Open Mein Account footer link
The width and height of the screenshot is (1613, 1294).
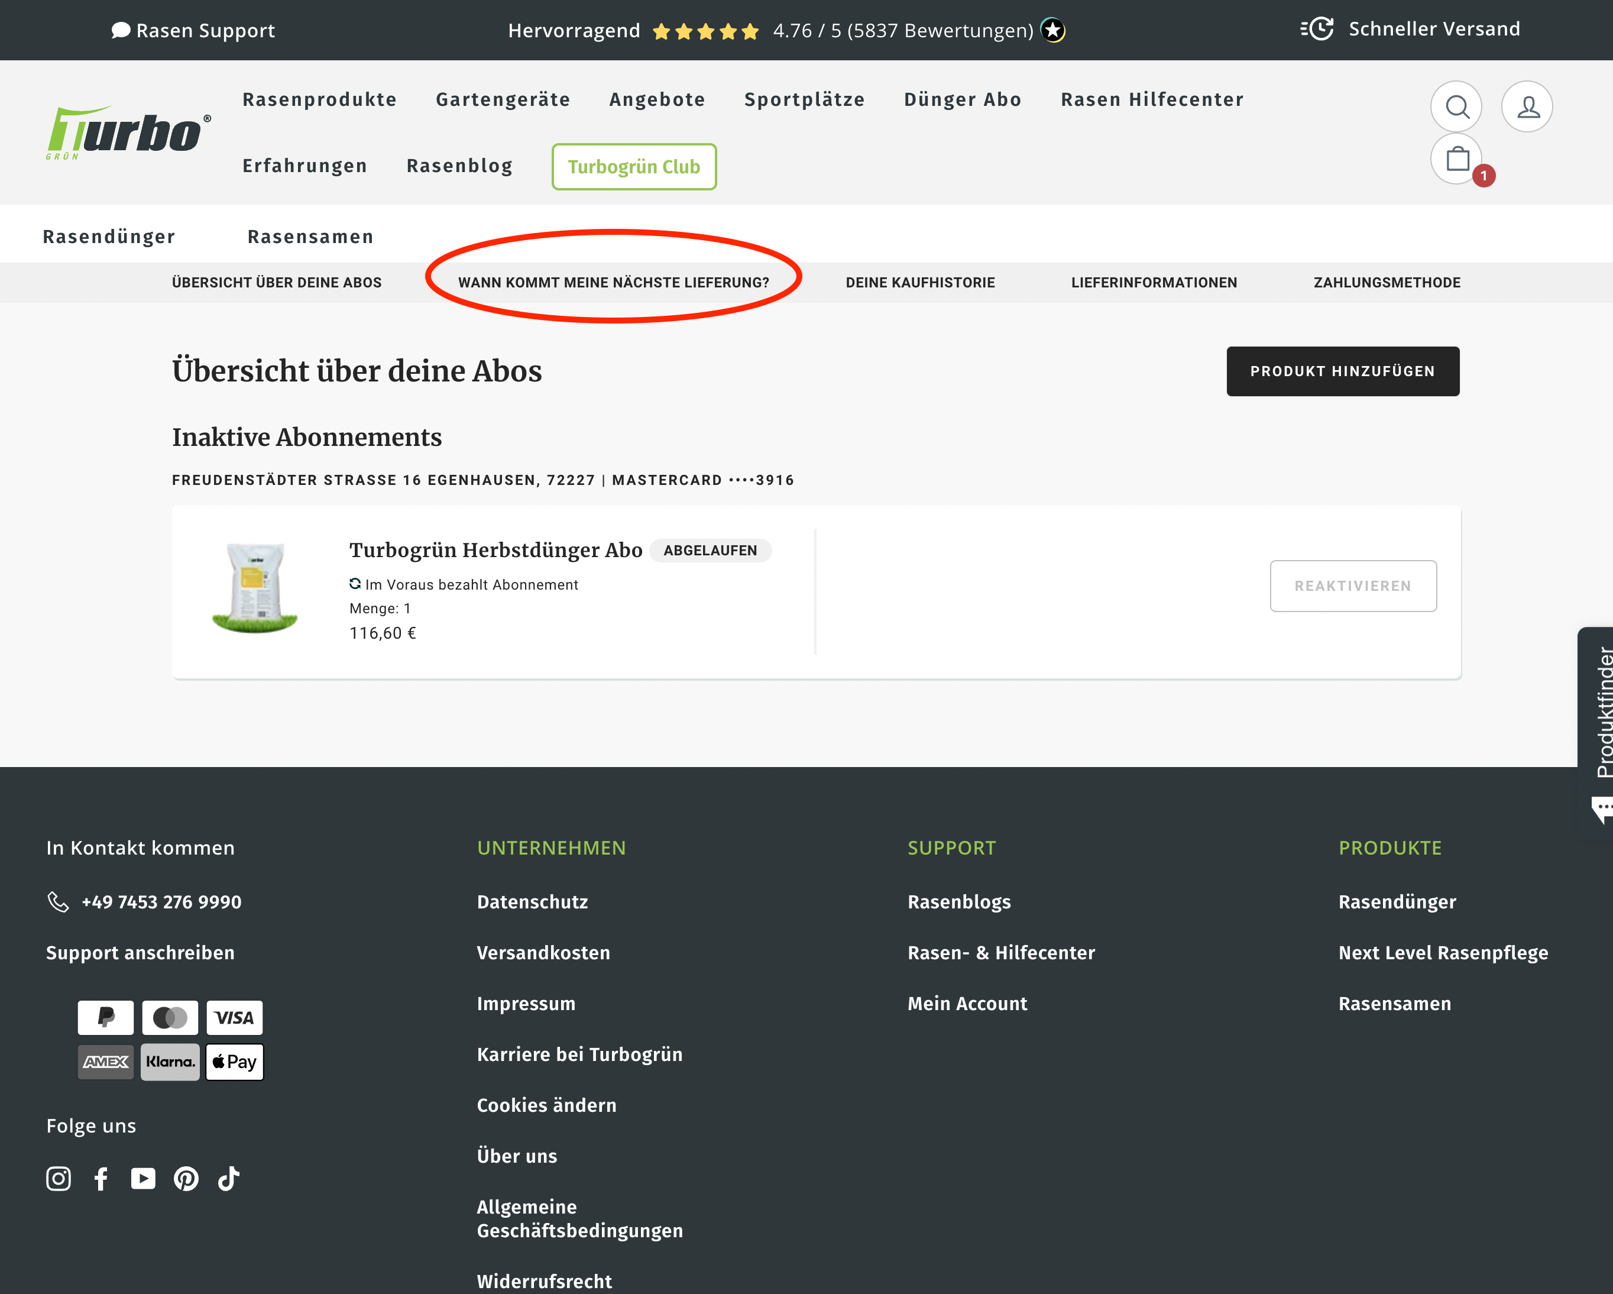967,1004
